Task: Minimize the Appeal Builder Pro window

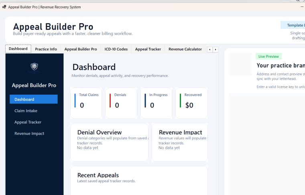Action: pos(302,7)
